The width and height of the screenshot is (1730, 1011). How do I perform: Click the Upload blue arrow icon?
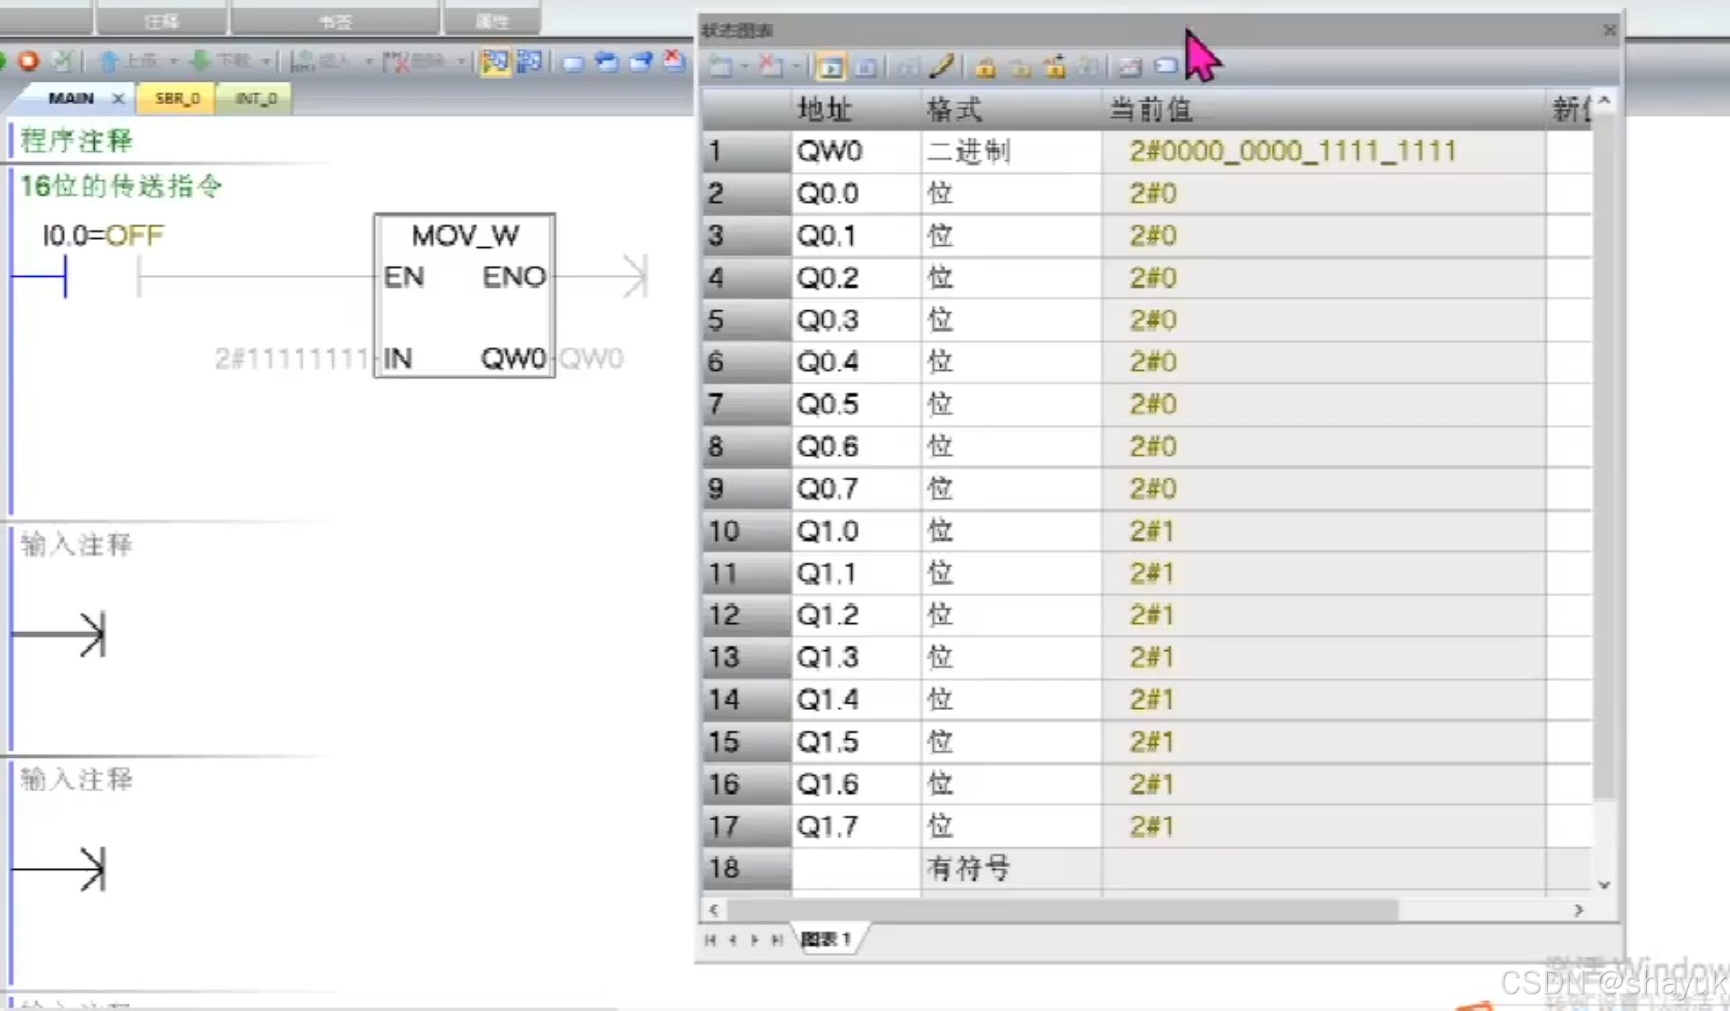pyautogui.click(x=109, y=61)
